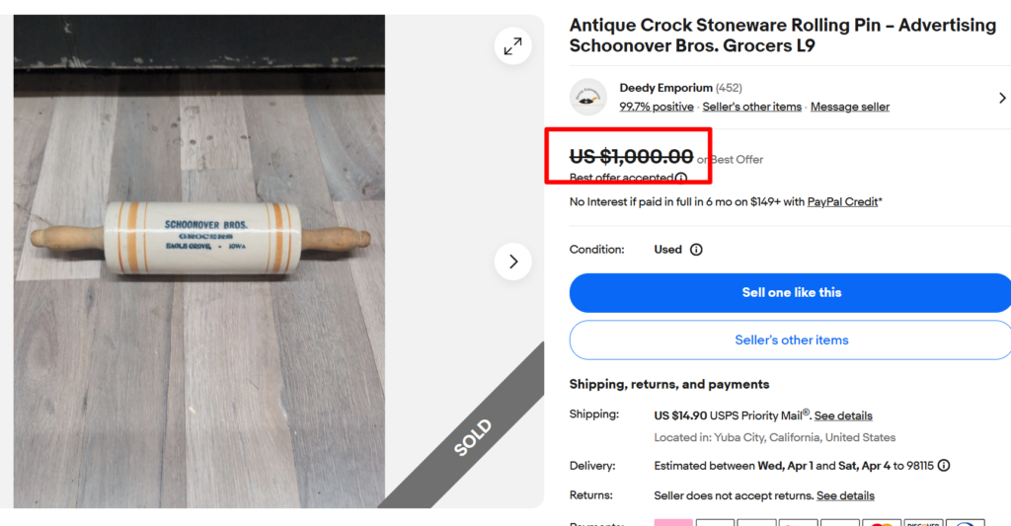Viewport: 1011px width, 526px height.
Task: Click the rolling pin product photo
Action: click(x=199, y=239)
